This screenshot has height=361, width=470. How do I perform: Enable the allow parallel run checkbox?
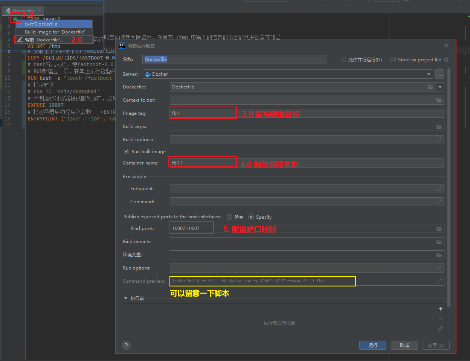[343, 59]
